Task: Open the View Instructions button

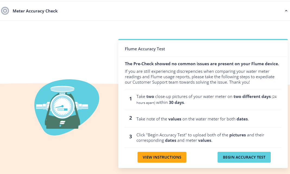Action: click(x=162, y=157)
